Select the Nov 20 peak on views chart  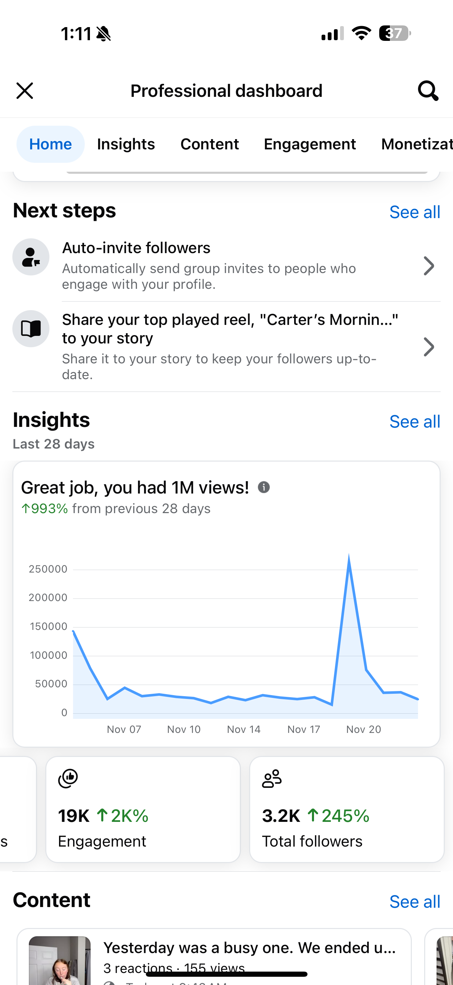click(349, 556)
